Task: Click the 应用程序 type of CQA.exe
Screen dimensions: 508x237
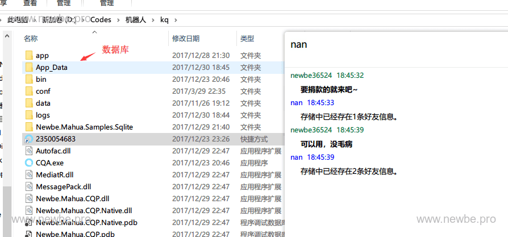Action: coord(254,163)
